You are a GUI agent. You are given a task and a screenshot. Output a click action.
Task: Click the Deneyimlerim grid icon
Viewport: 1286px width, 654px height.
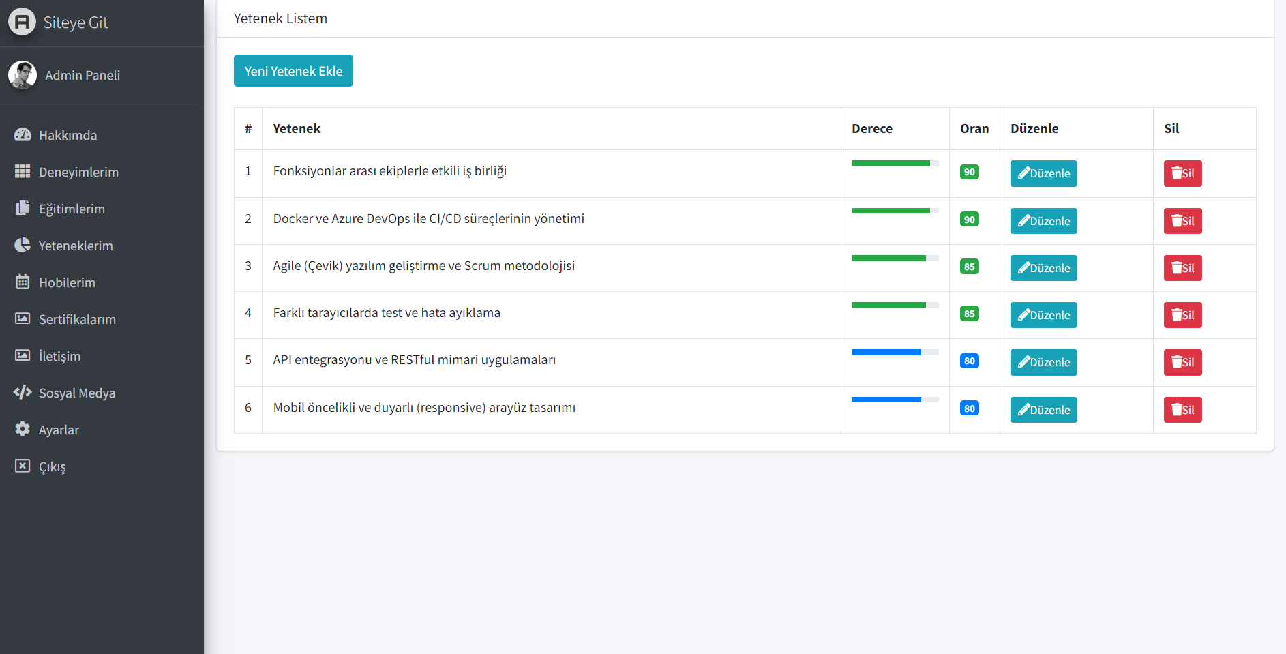[23, 171]
